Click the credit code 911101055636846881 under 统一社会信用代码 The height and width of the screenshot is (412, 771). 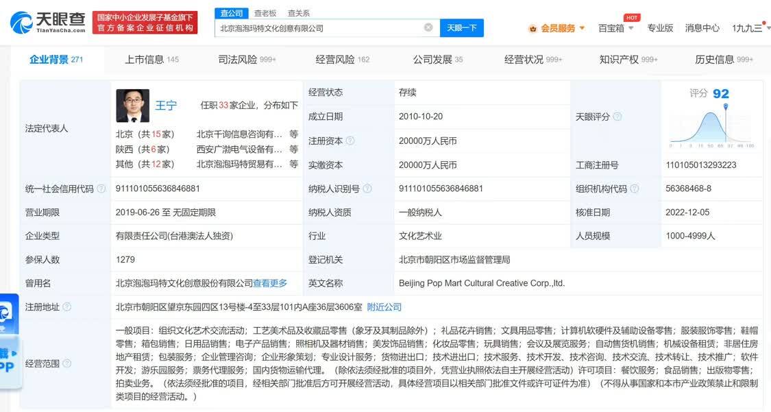(158, 189)
